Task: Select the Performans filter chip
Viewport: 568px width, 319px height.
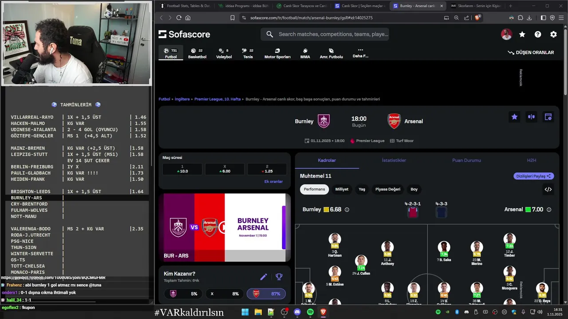Action: (x=314, y=189)
